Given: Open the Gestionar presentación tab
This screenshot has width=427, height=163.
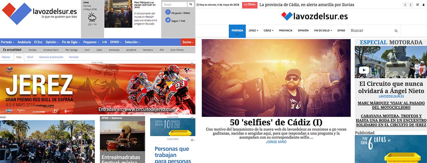Looking at the screenshot, I should pyautogui.click(x=51, y=57).
